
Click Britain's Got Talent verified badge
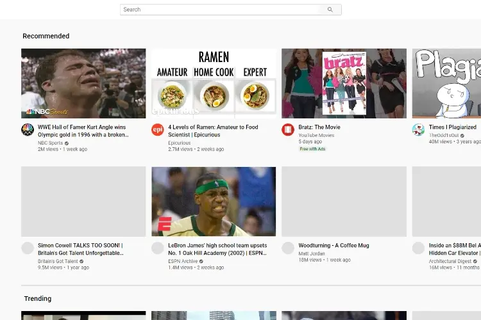81,261
